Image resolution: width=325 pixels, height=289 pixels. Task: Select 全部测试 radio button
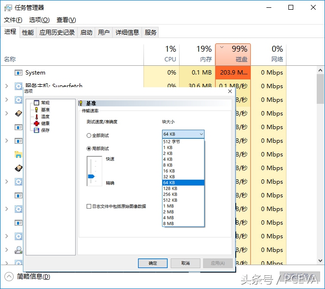click(x=89, y=135)
